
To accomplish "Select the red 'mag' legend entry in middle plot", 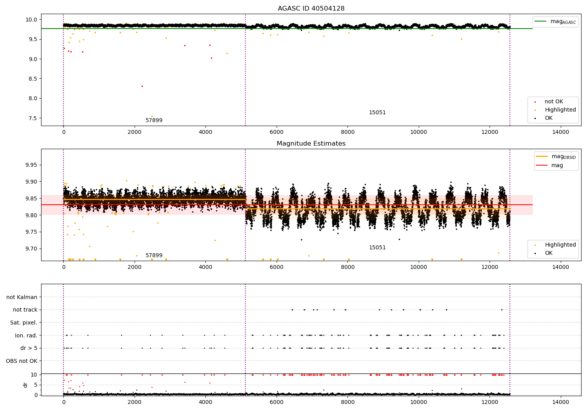I will 550,166.
